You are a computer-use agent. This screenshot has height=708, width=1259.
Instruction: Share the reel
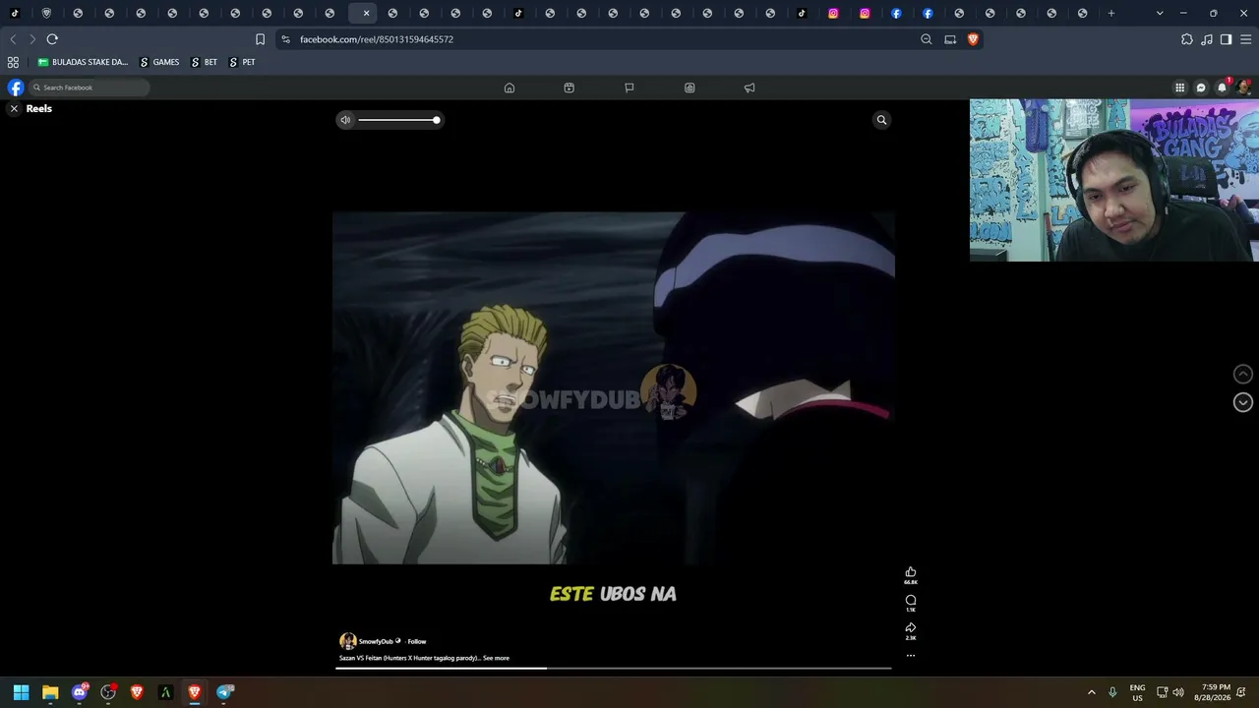pos(911,627)
